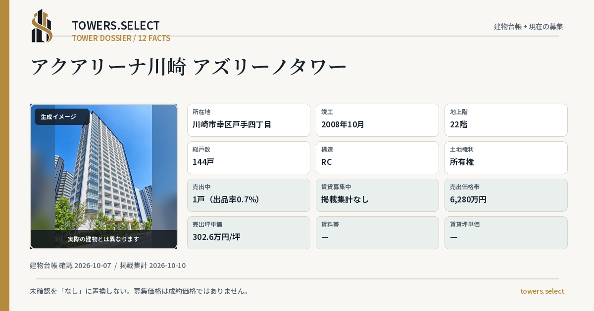
Task: Select the 地上階 22階 card
Action: (506, 120)
